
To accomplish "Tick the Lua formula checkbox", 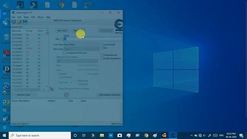I will pyautogui.click(x=102, y=45).
